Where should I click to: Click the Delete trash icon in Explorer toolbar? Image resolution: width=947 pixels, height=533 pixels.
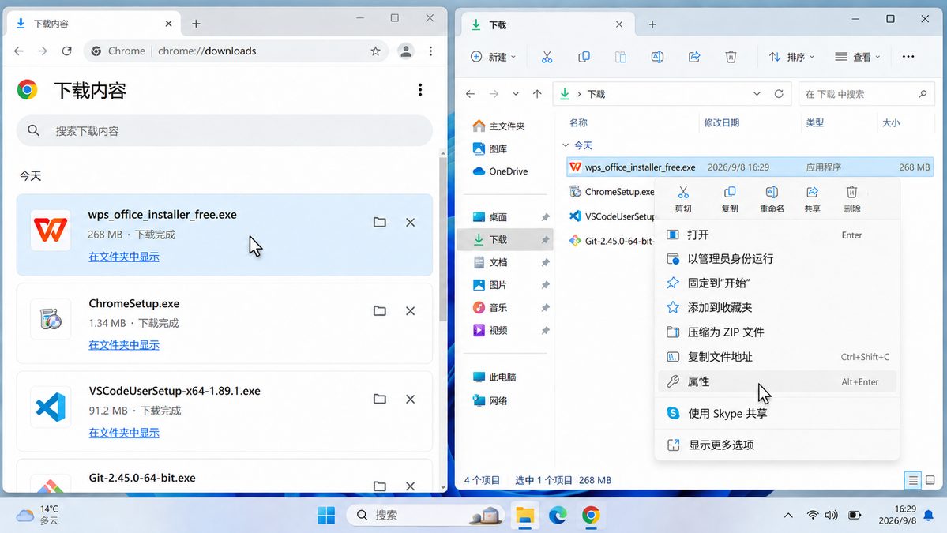click(x=731, y=57)
